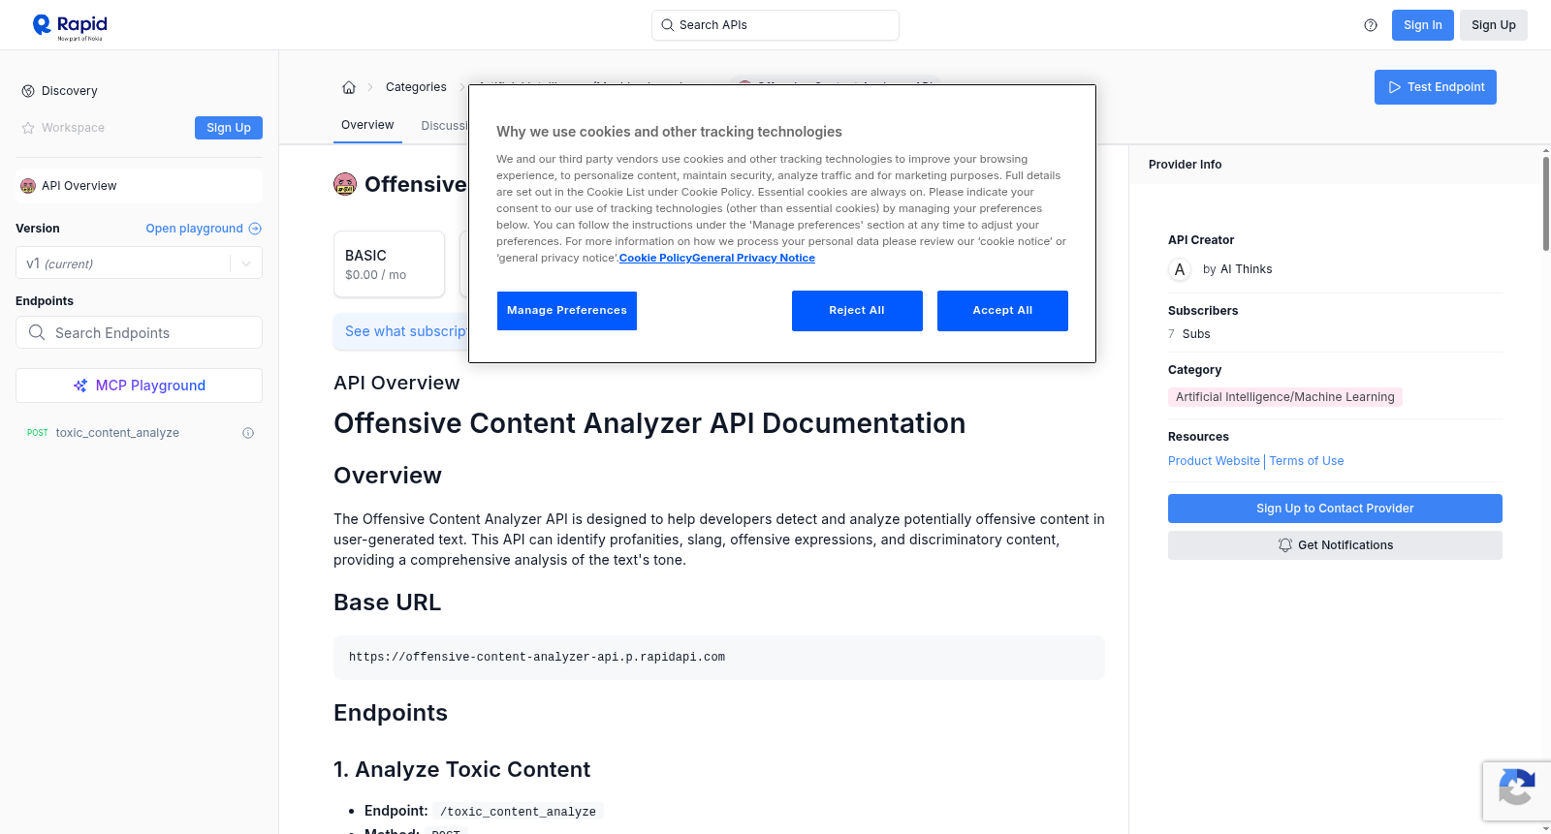The height and width of the screenshot is (834, 1551).
Task: Click the /toxic_content_analyze endpoint code text
Action: pyautogui.click(x=518, y=812)
